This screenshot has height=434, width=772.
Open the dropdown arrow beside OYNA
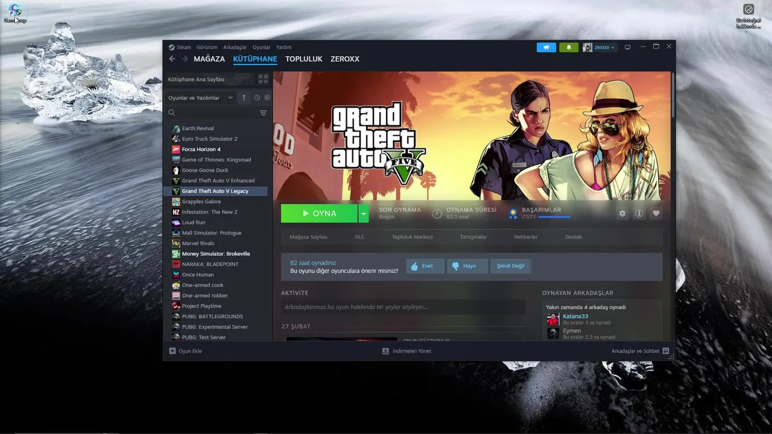[x=364, y=213]
